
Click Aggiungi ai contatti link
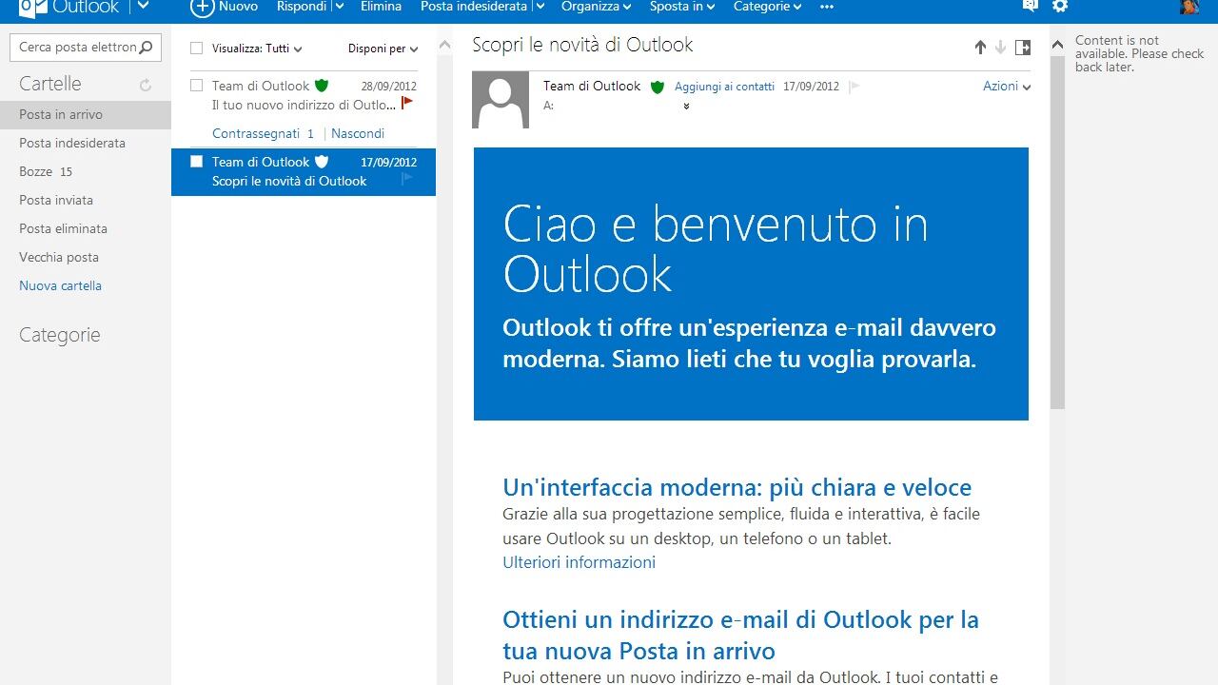click(724, 87)
